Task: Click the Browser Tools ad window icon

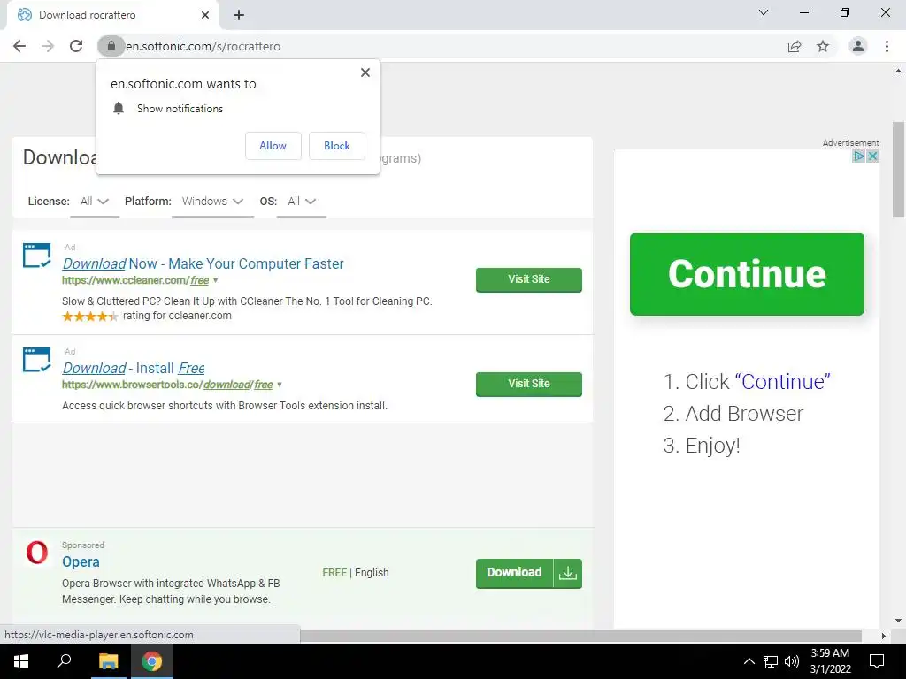Action: click(x=36, y=361)
